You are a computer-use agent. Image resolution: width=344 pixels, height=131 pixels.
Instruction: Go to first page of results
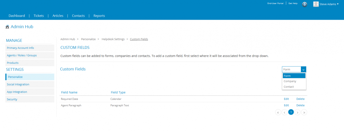pyautogui.click(x=278, y=112)
